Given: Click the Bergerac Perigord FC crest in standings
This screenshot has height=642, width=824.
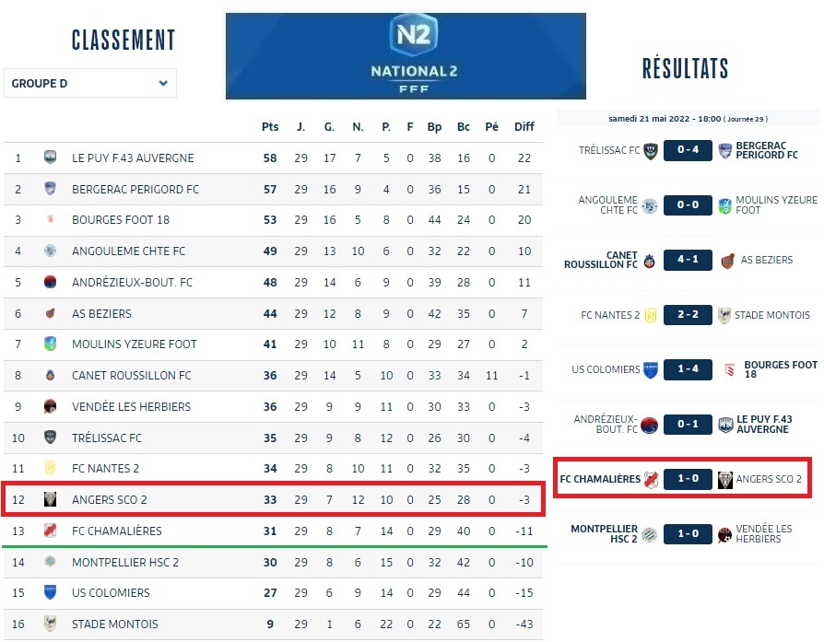Looking at the screenshot, I should [x=50, y=189].
